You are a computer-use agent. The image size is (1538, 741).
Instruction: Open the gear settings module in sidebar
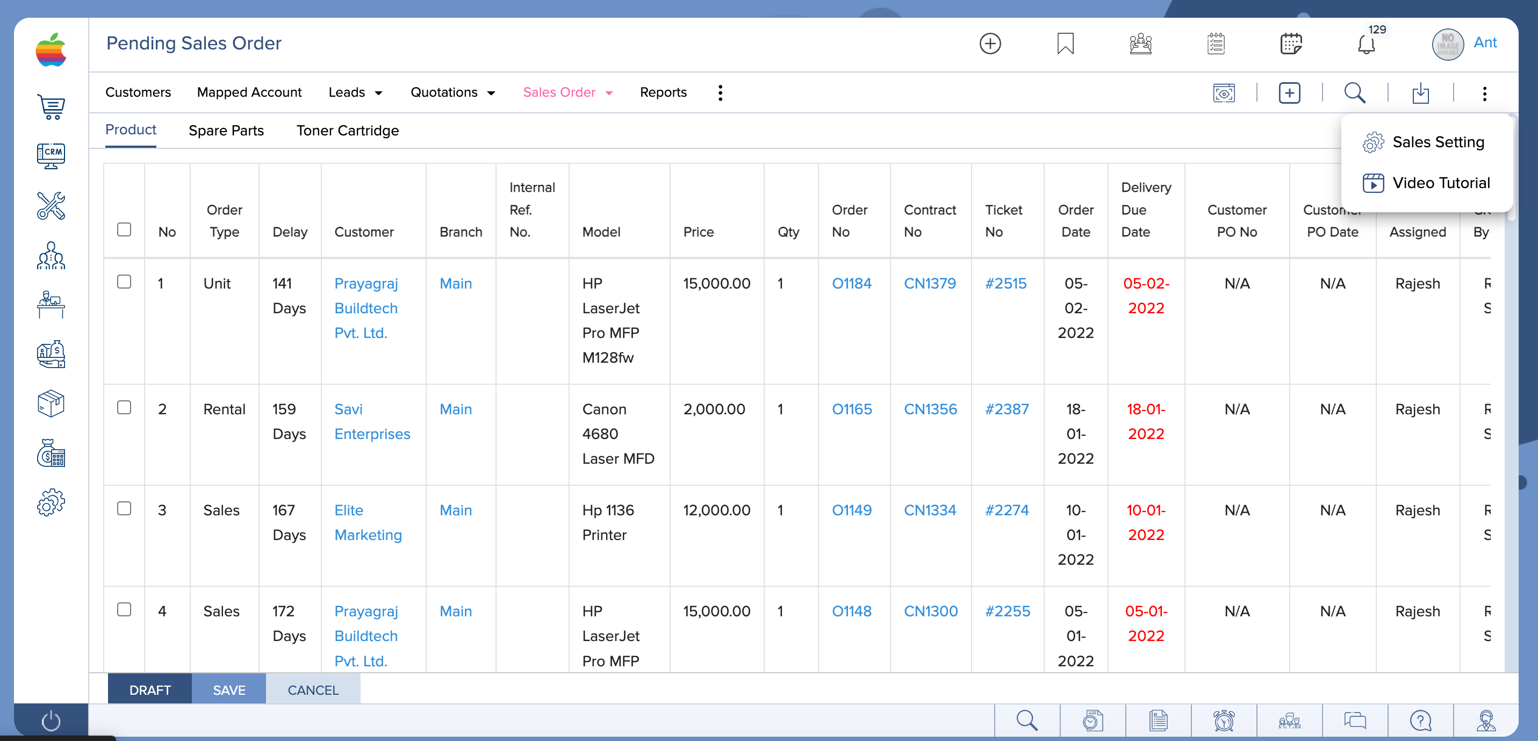pos(51,503)
